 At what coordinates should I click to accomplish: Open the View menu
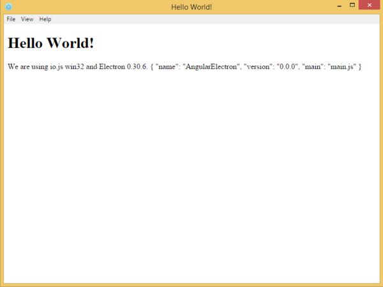click(27, 19)
